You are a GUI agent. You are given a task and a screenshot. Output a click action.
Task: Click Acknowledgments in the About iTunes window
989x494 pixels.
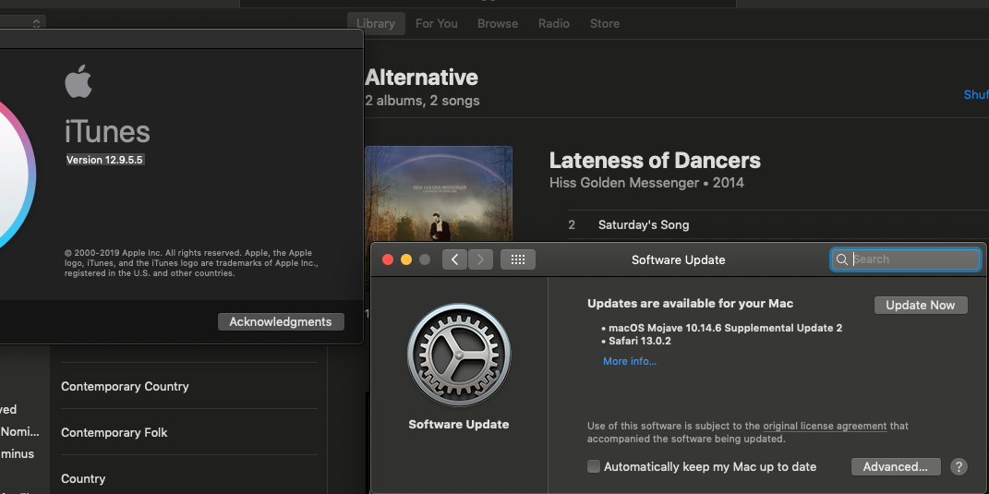[x=281, y=321]
